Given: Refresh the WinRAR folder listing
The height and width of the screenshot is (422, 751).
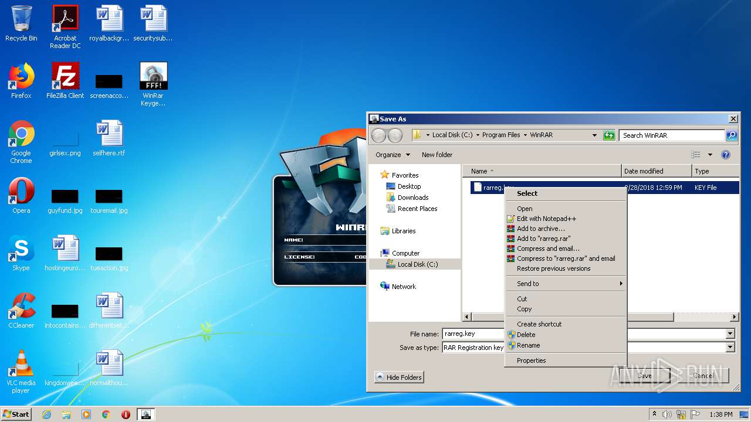Looking at the screenshot, I should click(x=609, y=135).
